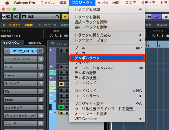Choose テンポの計算... menu entry
169x130 pixels.
pos(107,73)
